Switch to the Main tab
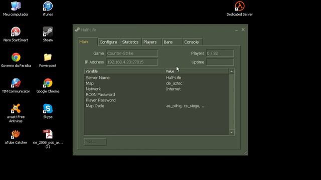 pos(87,42)
